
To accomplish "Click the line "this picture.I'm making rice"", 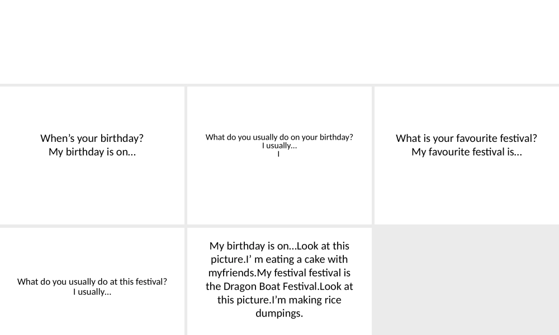I will [279, 300].
